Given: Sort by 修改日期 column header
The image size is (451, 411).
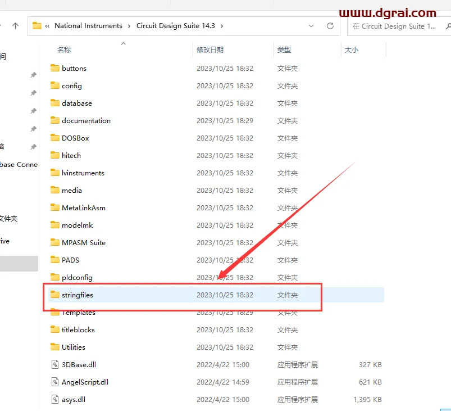Looking at the screenshot, I should tap(210, 49).
